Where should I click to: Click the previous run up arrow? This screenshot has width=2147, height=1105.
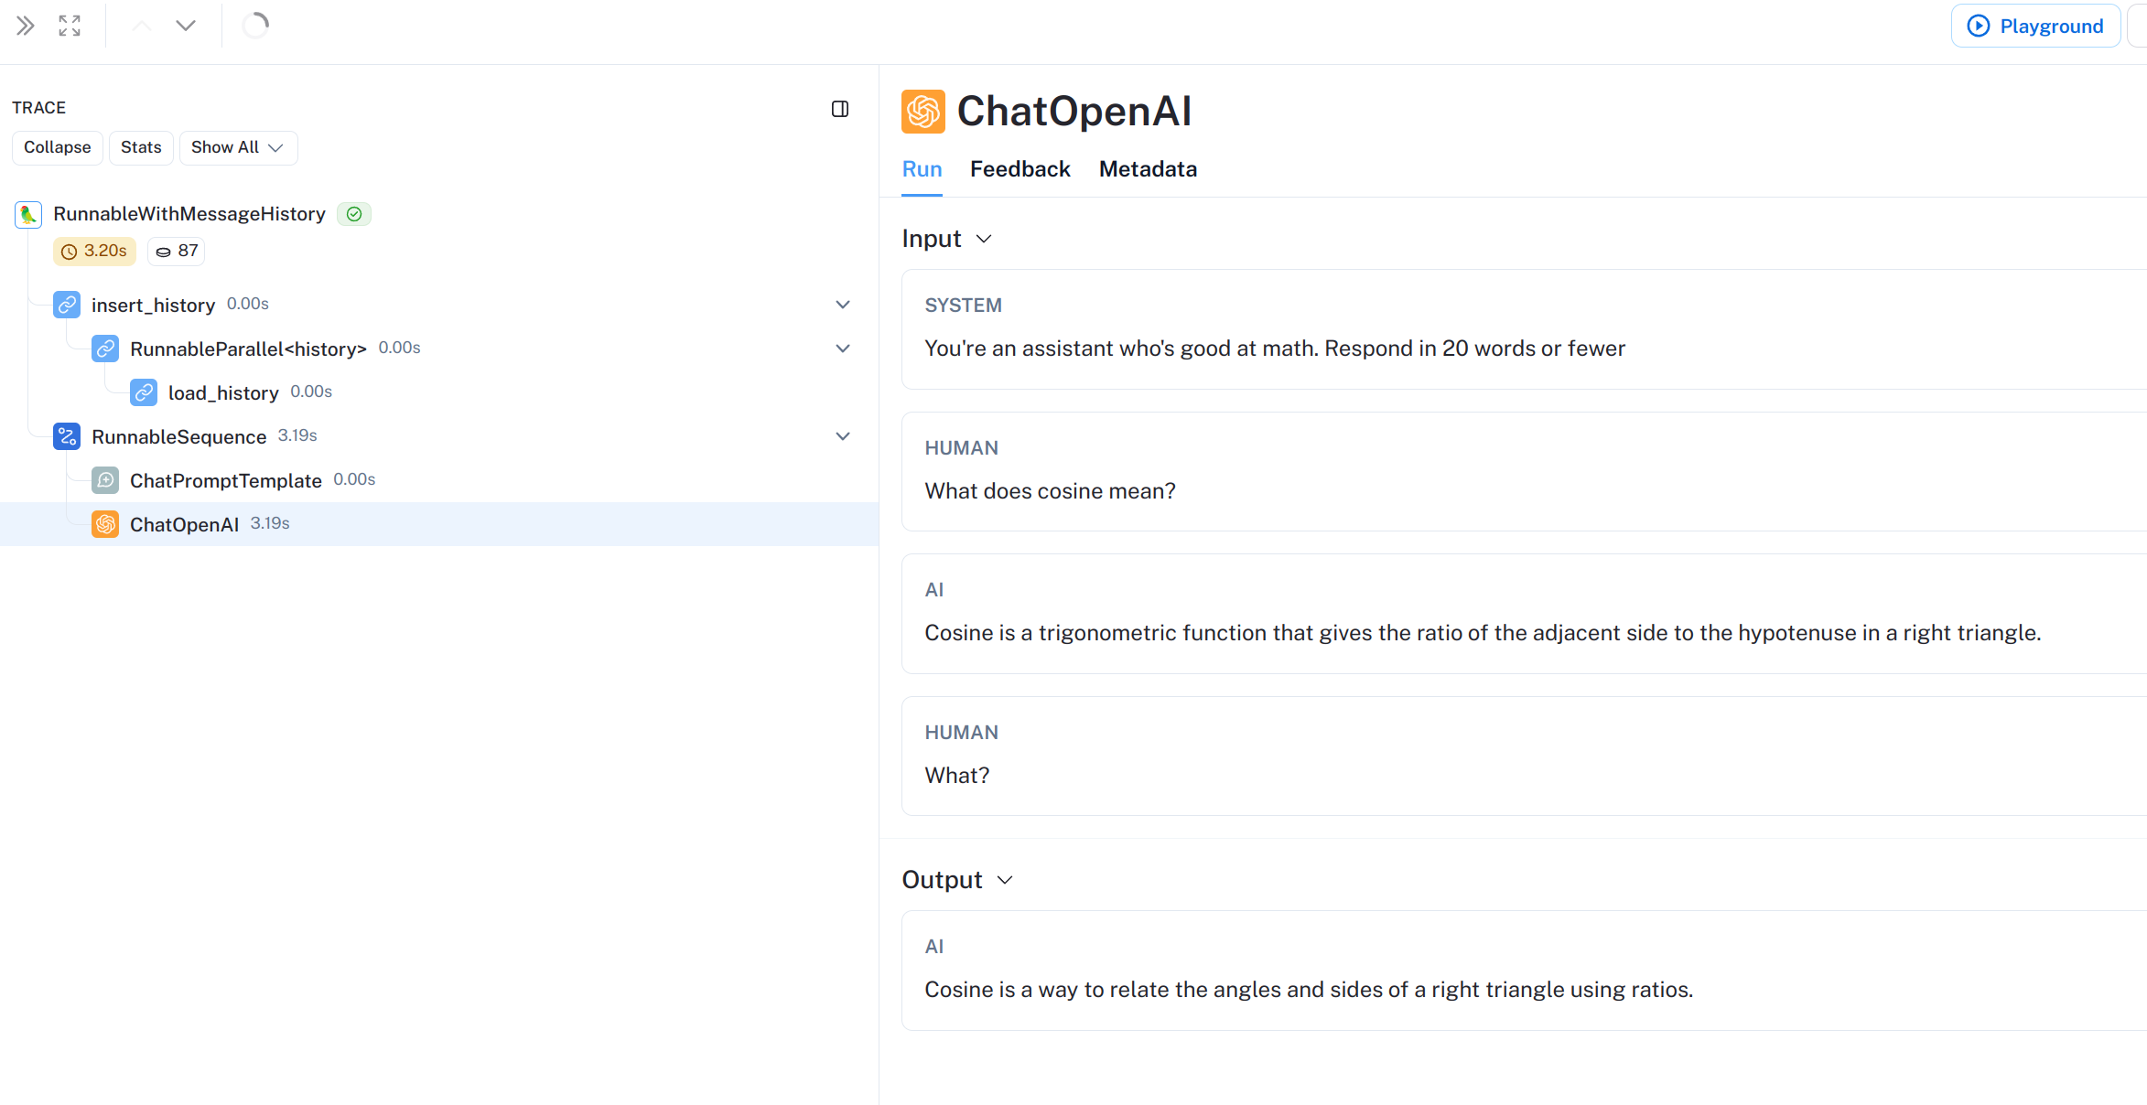click(141, 26)
